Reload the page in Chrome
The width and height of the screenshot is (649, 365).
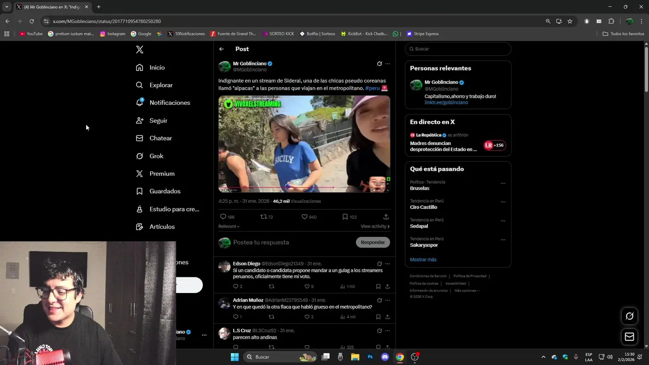31,21
